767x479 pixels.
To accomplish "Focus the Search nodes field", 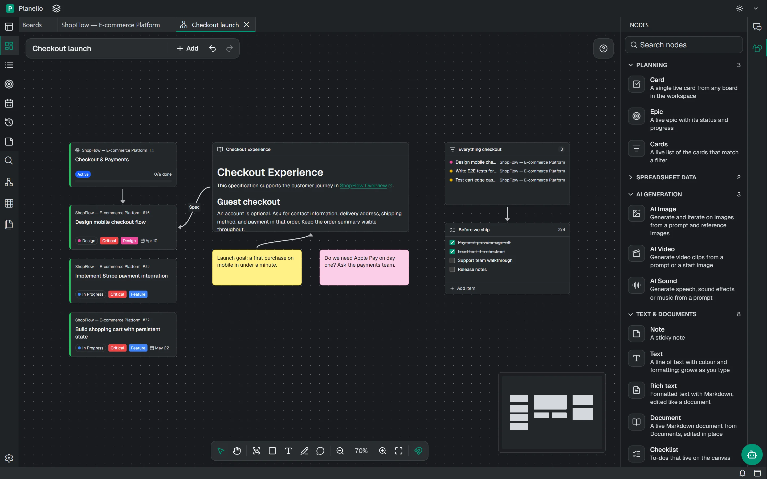I will coord(684,45).
